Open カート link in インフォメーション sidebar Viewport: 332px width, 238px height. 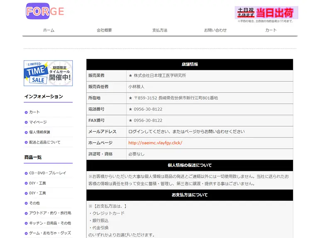point(34,112)
